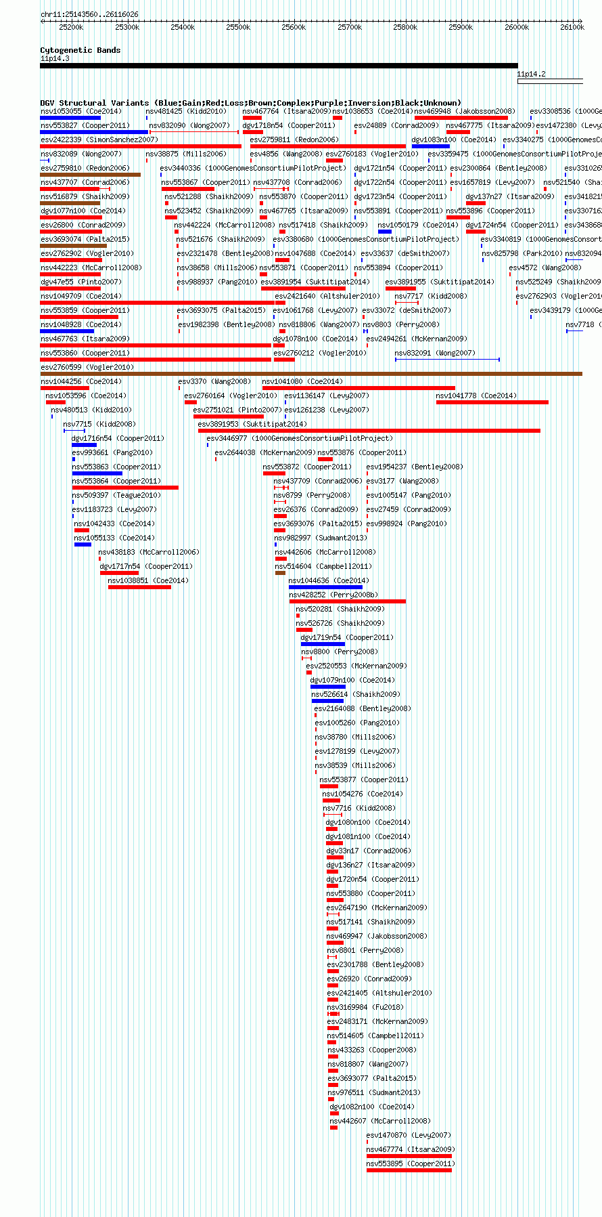Screen dimensions: 602x1217
Task: Select variant dgv47e55 (Pinto2007)
Action: [81, 282]
